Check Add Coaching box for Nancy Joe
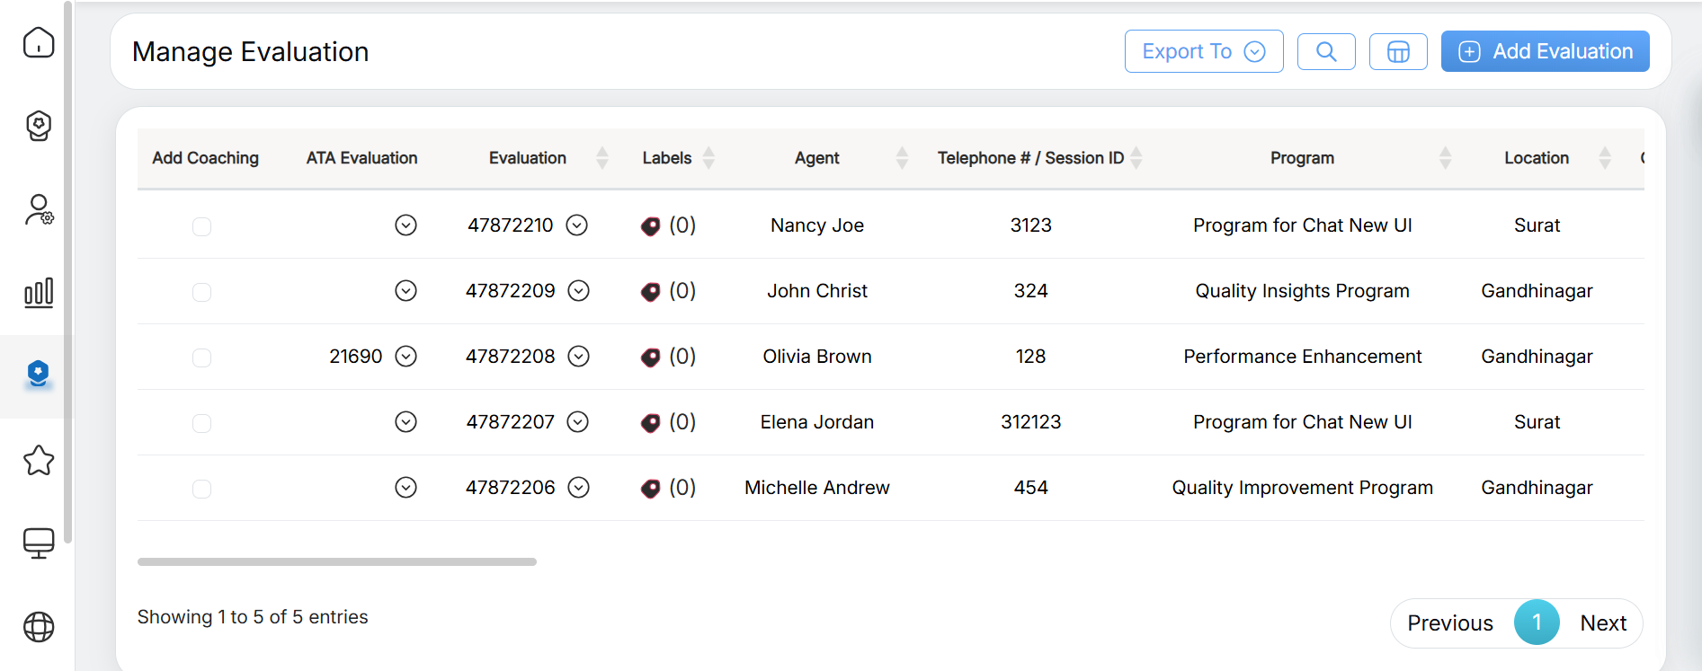This screenshot has height=671, width=1702. click(x=201, y=226)
